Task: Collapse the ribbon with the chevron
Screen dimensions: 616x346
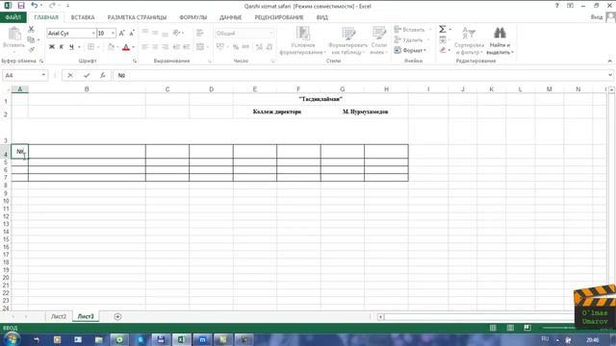Action: [609, 61]
